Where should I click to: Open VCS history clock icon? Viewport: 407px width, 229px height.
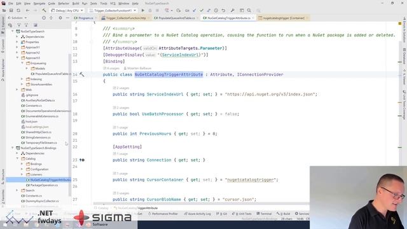click(x=216, y=10)
